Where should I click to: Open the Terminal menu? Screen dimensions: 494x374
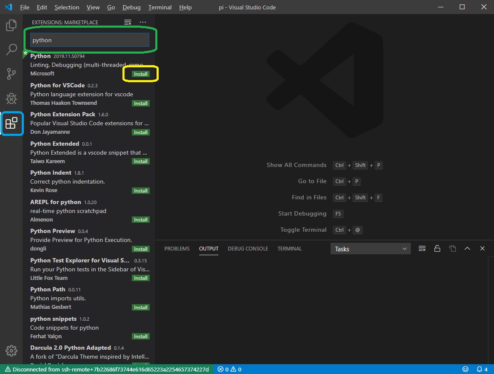[x=160, y=7]
